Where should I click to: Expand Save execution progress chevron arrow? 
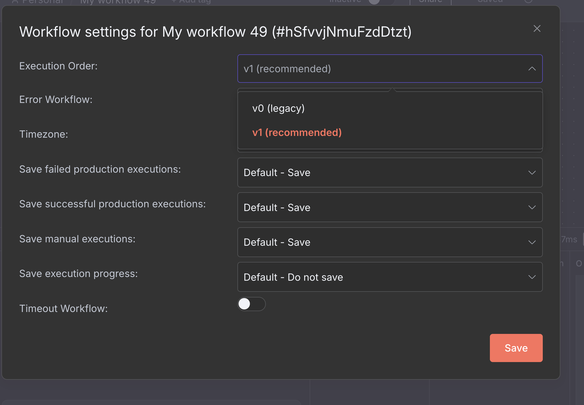pos(532,277)
